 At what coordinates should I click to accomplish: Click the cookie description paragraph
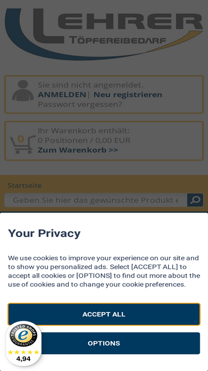tap(104, 271)
